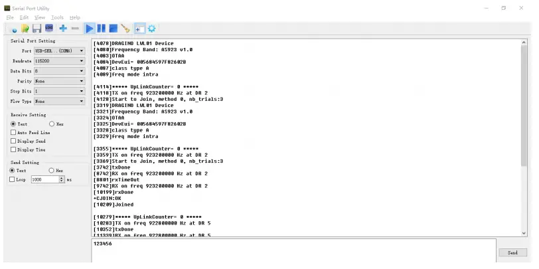Open the View menu

coord(40,17)
